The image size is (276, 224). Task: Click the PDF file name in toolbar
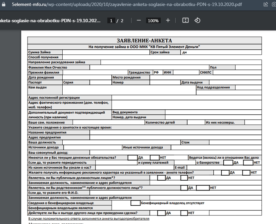coord(50,21)
